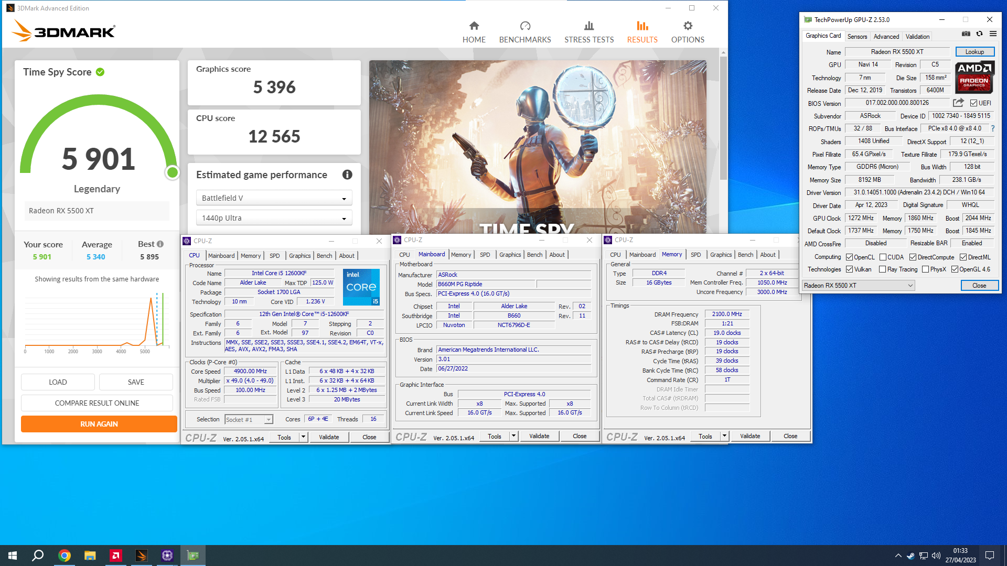Open the STRESS TESTS bar icon

click(x=589, y=26)
